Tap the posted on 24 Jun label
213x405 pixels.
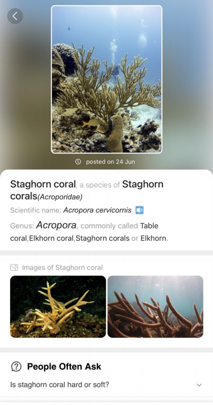(111, 162)
